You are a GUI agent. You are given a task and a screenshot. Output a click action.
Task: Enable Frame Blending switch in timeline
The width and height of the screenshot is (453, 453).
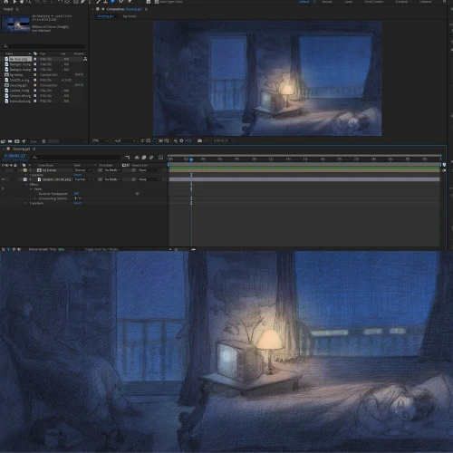pos(144,158)
